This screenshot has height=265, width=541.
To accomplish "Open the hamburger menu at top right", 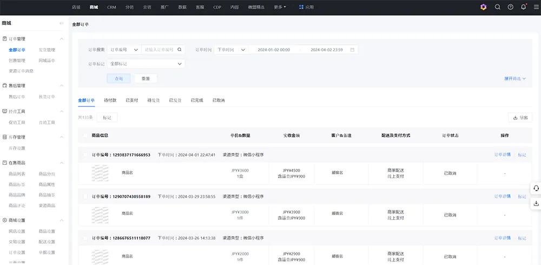I will (x=536, y=7).
